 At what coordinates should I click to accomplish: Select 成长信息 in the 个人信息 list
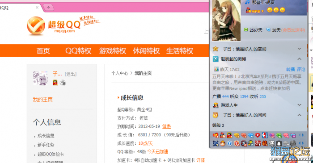pyautogui.click(x=46, y=136)
